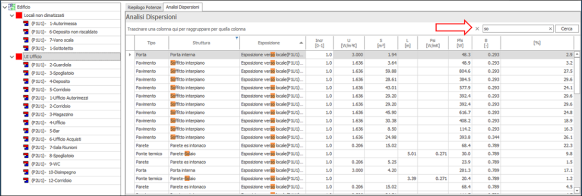Collapse the Edificio tree node
The image size is (582, 196).
tap(5, 7)
